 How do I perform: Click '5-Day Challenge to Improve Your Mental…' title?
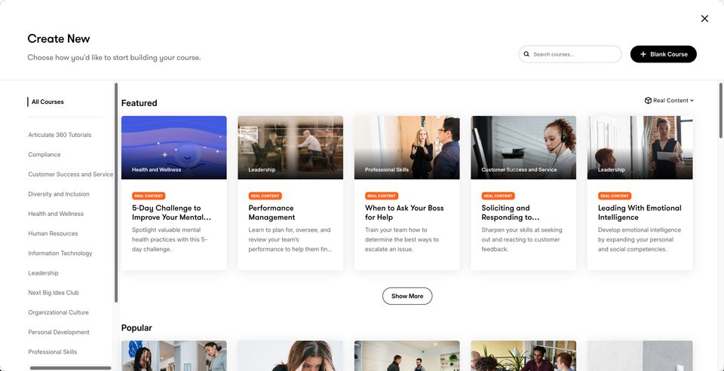point(171,213)
